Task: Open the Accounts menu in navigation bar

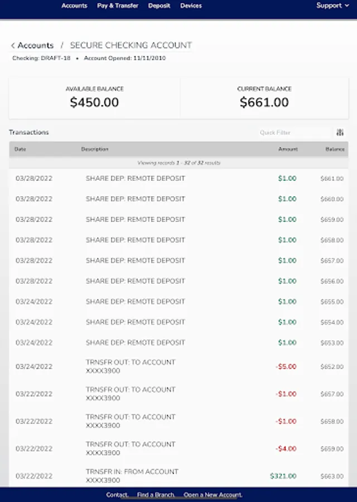Action: coord(74,6)
